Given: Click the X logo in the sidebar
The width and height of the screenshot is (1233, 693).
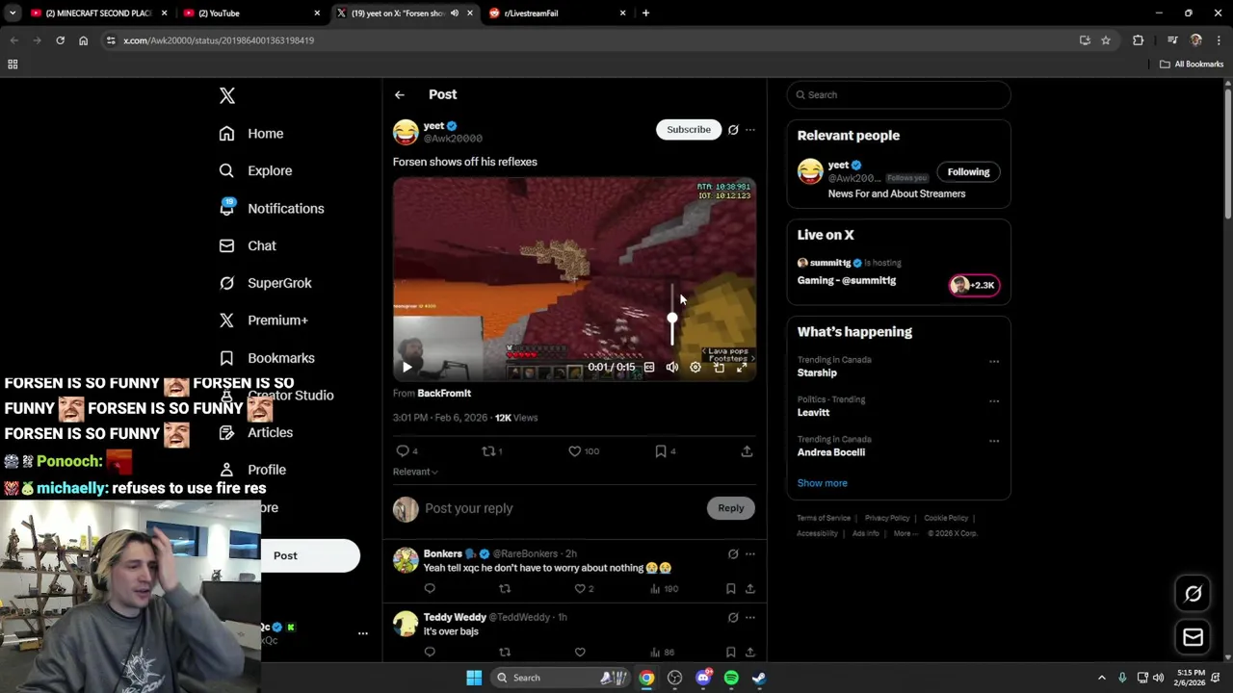Looking at the screenshot, I should 226,95.
